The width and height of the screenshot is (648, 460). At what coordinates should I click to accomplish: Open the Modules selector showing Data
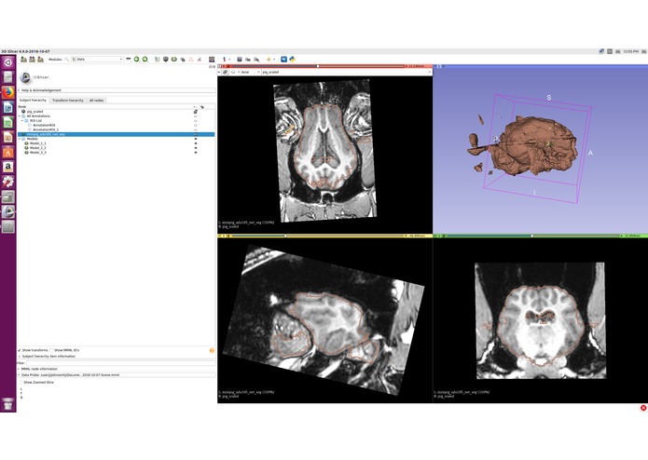[x=98, y=60]
